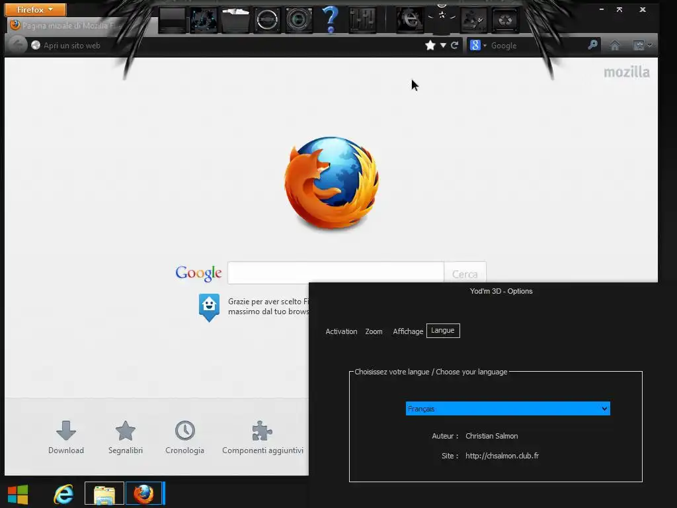Click the Google search box on page
677x508 pixels.
(x=335, y=273)
